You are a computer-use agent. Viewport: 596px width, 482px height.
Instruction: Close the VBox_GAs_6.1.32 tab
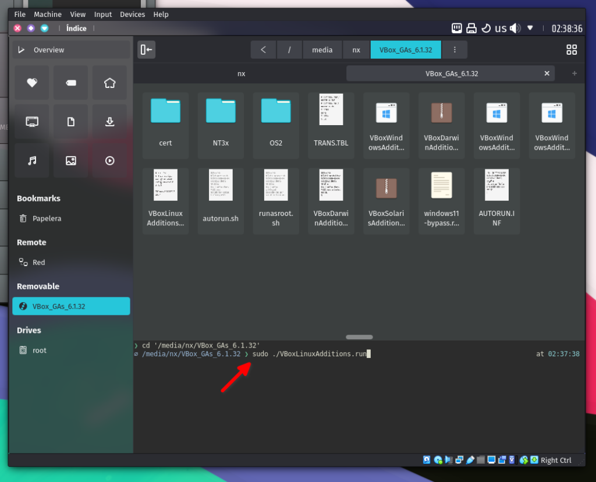click(547, 73)
